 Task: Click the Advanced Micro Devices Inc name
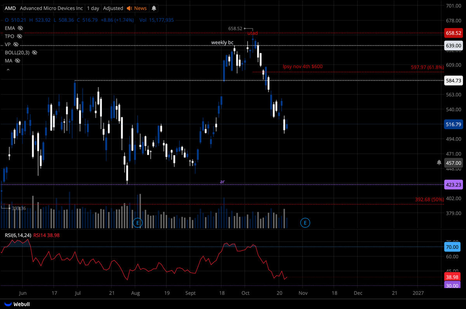pos(51,8)
